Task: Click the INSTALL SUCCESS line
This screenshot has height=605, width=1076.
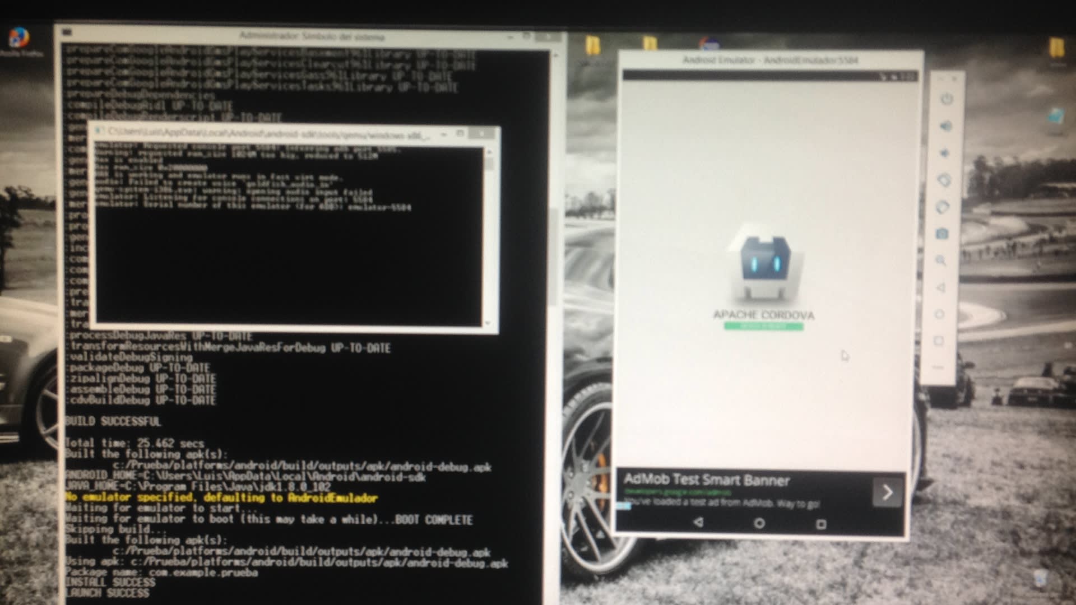Action: (x=110, y=582)
